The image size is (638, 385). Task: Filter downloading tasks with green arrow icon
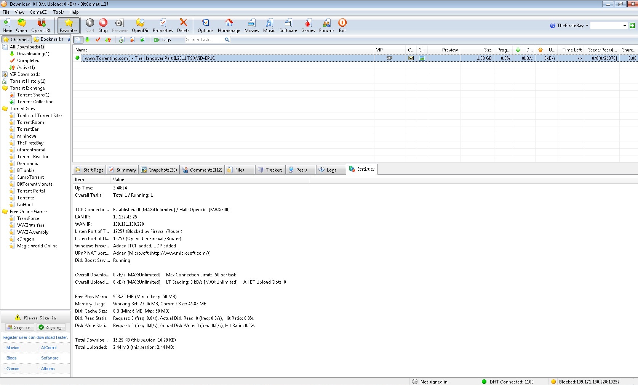(x=88, y=40)
